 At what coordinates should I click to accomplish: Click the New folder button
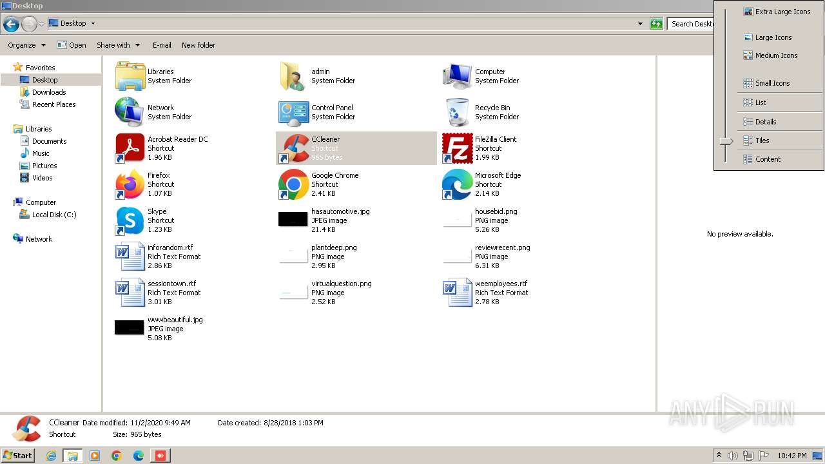coord(199,45)
